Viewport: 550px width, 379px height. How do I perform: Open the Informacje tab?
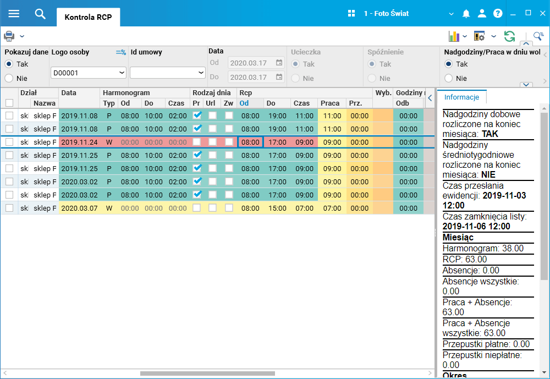(x=461, y=97)
